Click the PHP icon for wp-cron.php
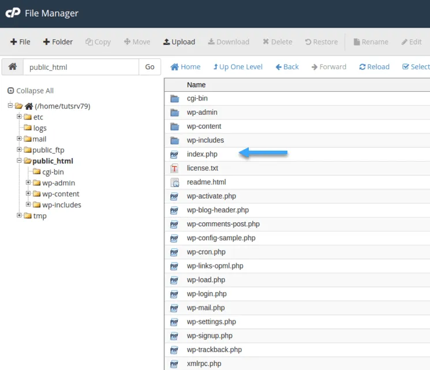The width and height of the screenshot is (430, 370). click(x=174, y=252)
